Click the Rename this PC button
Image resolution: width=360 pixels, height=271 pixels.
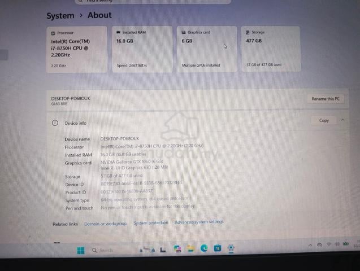326,99
